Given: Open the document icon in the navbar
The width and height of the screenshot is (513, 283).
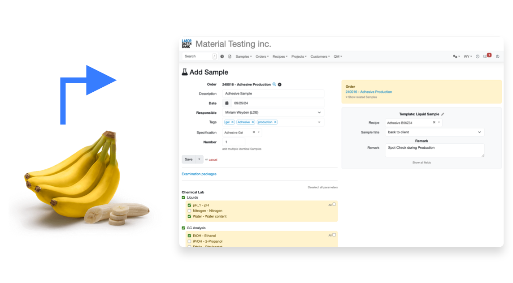Looking at the screenshot, I should point(230,56).
